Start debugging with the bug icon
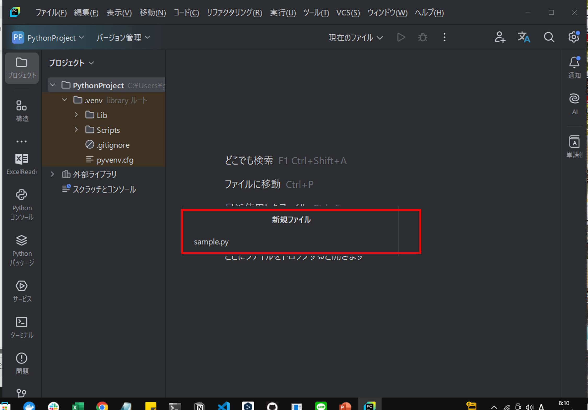588x410 pixels. click(x=422, y=37)
